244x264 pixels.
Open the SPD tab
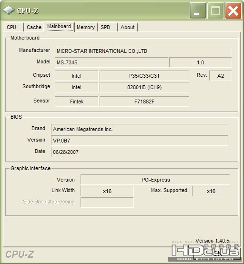click(107, 27)
